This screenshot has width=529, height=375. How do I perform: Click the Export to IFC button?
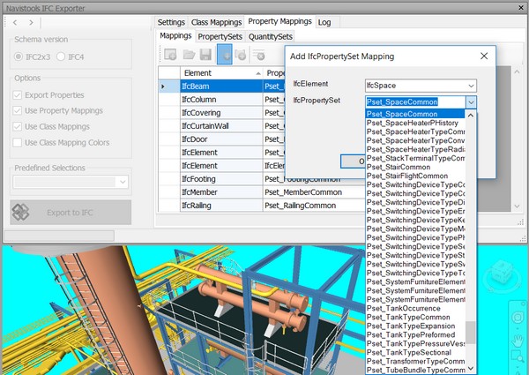tap(71, 212)
